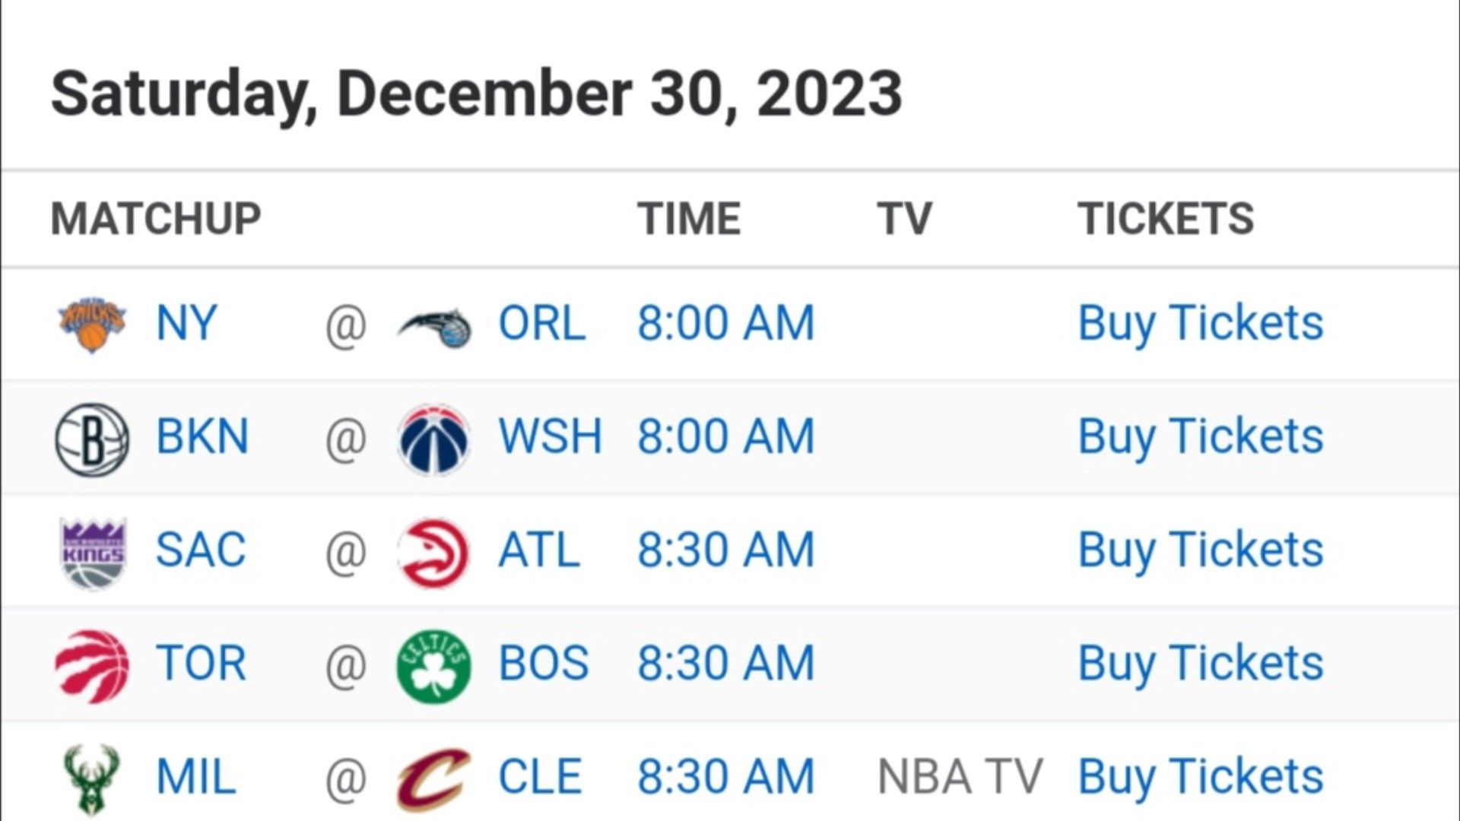The image size is (1460, 821).
Task: Buy tickets for MIL at CLE
Action: click(1201, 777)
